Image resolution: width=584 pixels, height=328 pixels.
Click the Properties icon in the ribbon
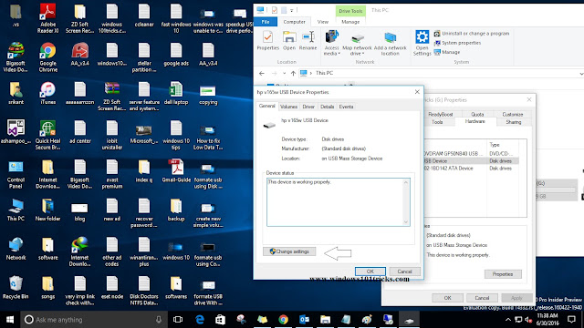pyautogui.click(x=267, y=41)
